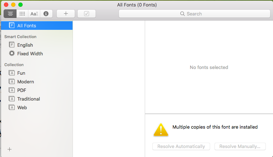Click the Resolve Automatically button

pos(181,146)
